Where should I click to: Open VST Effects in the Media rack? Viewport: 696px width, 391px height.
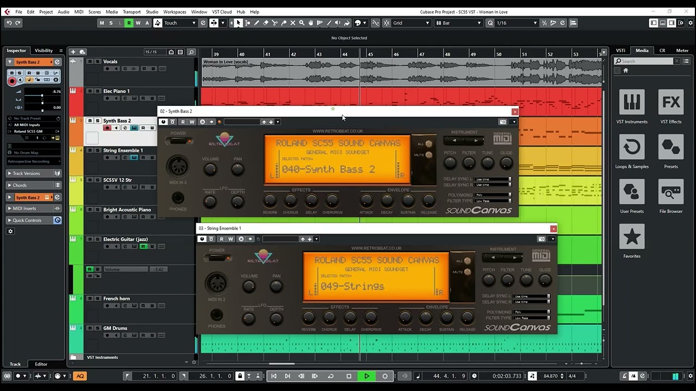pyautogui.click(x=671, y=107)
